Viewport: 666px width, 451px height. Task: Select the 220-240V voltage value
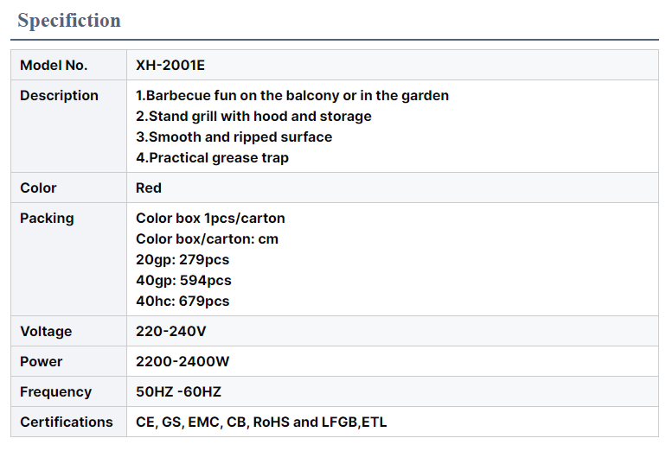(171, 332)
